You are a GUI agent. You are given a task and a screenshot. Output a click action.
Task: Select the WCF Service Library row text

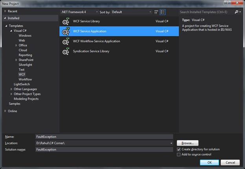[x=86, y=21]
